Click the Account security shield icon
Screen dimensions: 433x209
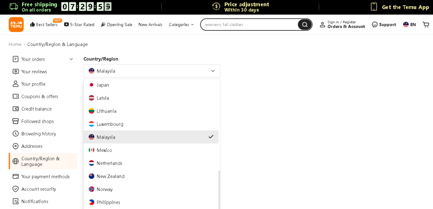pyautogui.click(x=16, y=189)
